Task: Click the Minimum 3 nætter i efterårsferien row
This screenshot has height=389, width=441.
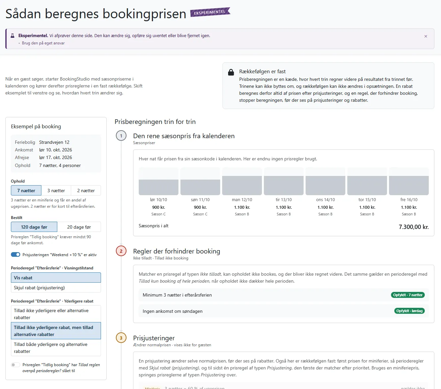Action: [x=284, y=295]
